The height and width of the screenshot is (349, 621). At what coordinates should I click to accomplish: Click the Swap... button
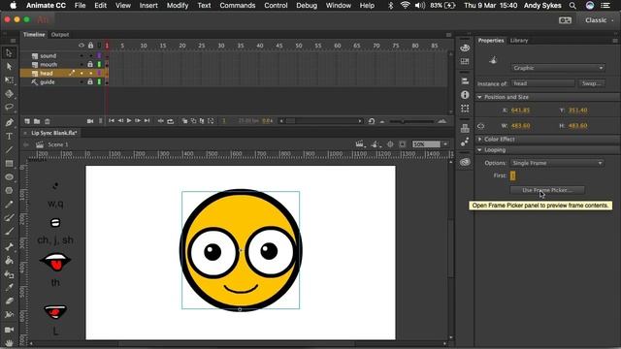[592, 83]
